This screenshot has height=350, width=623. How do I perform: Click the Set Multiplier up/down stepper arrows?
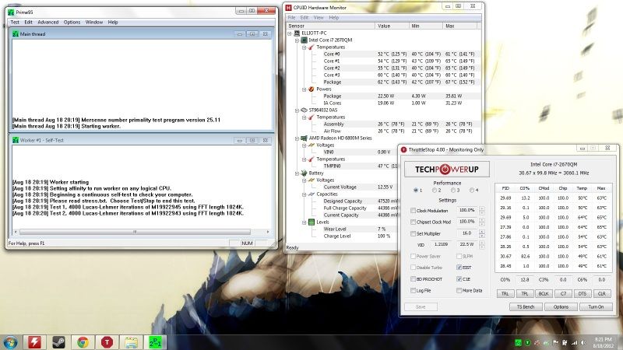pos(482,233)
